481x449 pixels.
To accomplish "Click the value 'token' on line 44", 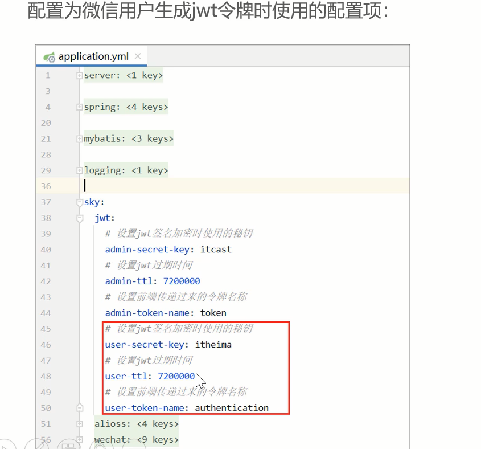I will tap(213, 313).
